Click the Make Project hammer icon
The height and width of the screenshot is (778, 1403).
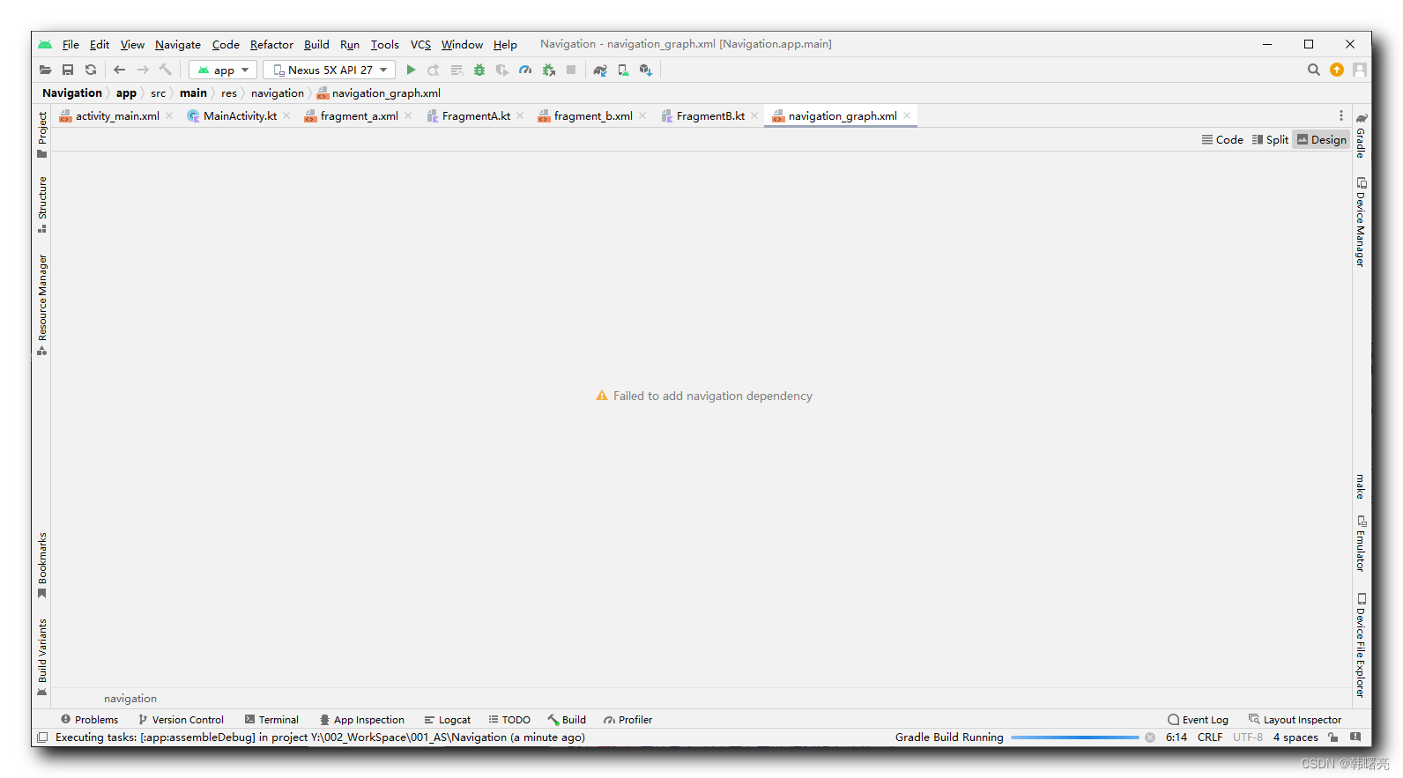pyautogui.click(x=165, y=70)
